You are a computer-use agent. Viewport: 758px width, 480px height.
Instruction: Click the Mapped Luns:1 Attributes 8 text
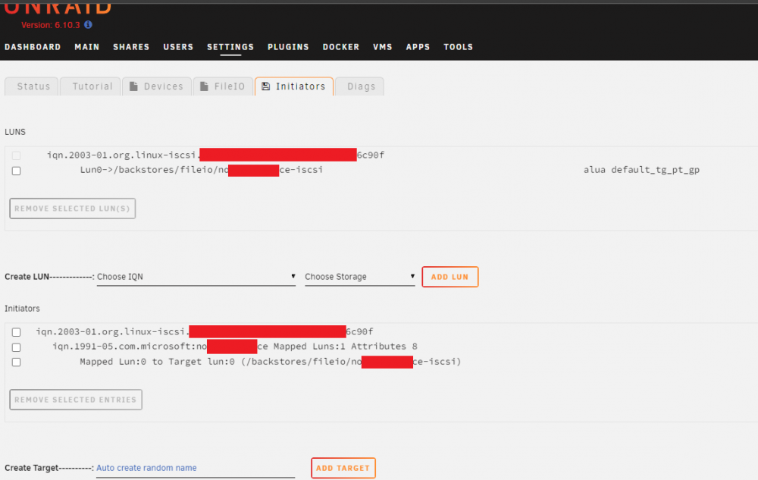click(345, 346)
